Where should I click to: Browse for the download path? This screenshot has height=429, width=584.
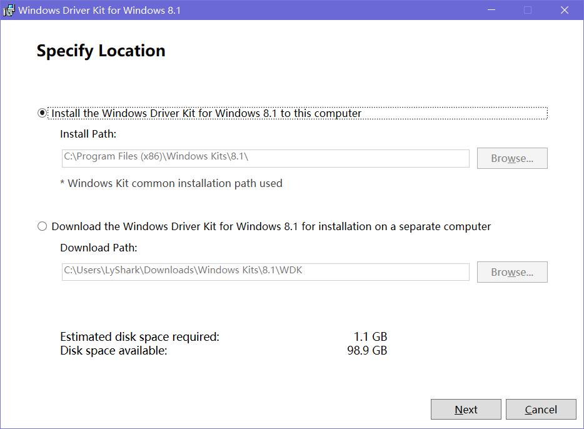[x=512, y=272]
